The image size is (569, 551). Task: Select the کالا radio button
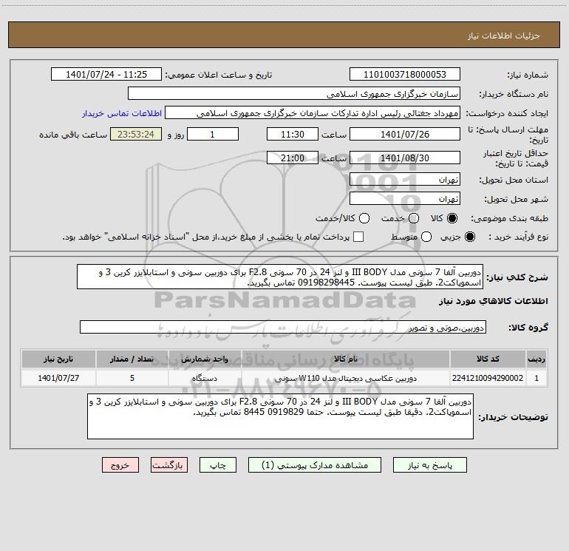pyautogui.click(x=452, y=218)
